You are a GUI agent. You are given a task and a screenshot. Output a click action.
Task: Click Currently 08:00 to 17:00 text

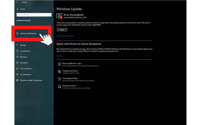click(x=71, y=73)
